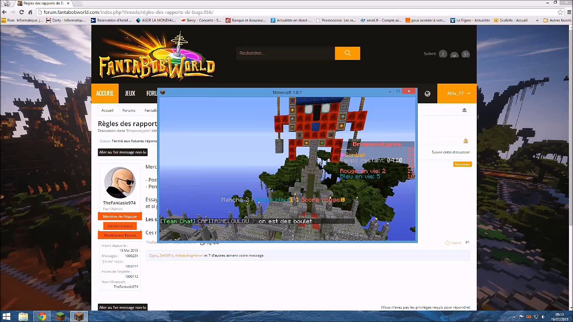Open the 'pour accéder à votre' Orange bookmark
This screenshot has height=322, width=573.
coord(426,20)
